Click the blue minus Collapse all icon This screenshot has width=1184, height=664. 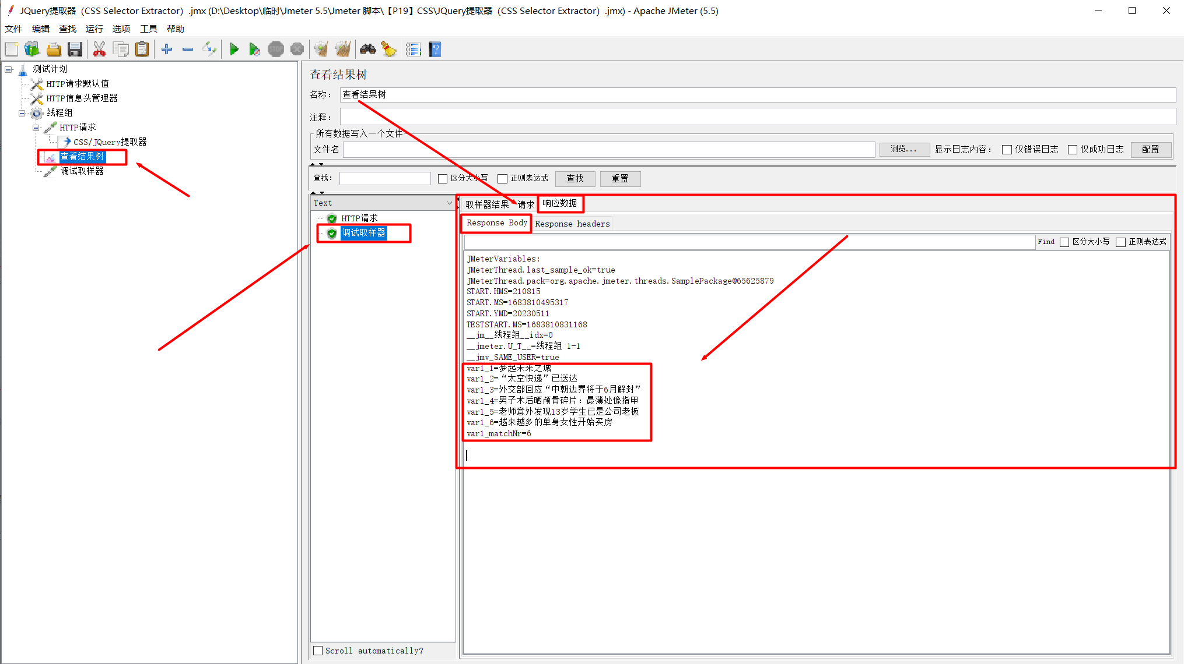point(188,50)
